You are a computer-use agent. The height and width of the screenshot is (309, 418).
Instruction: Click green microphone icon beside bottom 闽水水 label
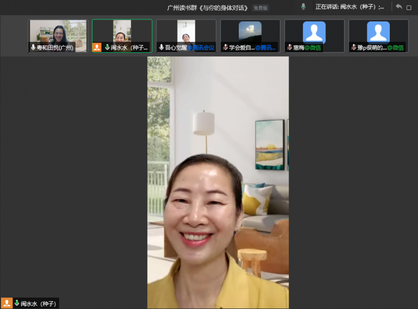(x=17, y=303)
